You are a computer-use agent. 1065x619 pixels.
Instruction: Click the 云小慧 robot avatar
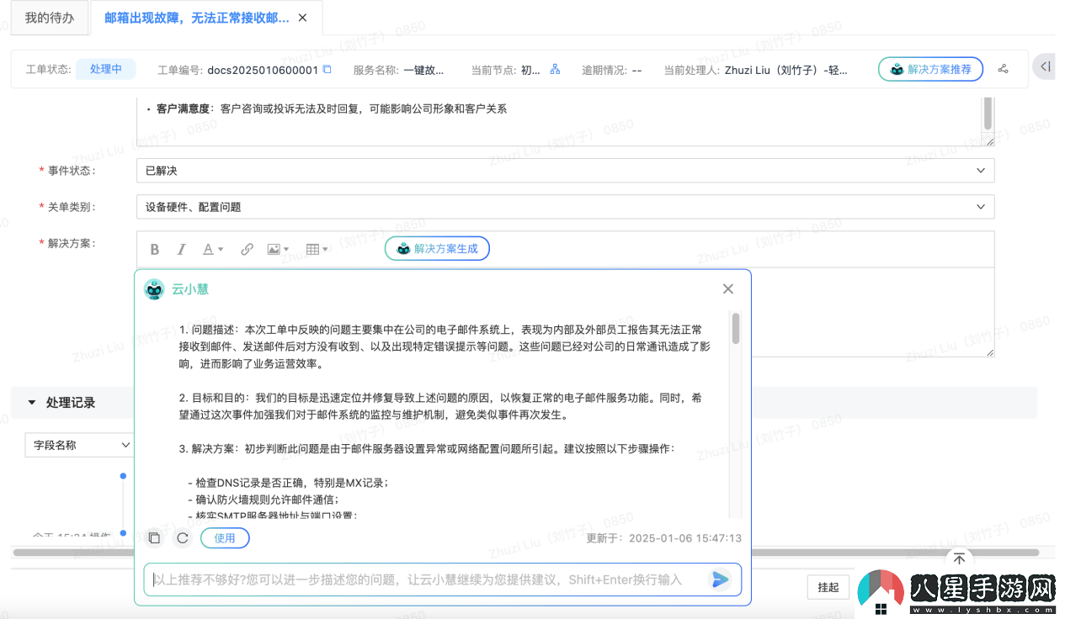point(154,289)
